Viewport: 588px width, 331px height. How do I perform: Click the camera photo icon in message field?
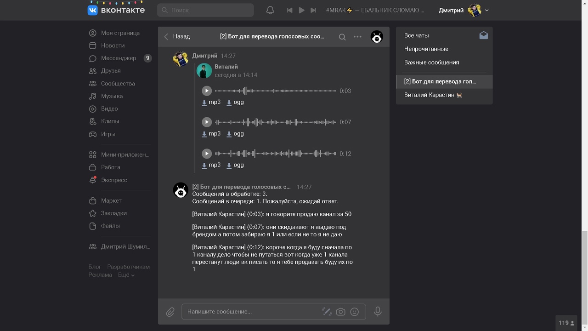[x=340, y=312]
